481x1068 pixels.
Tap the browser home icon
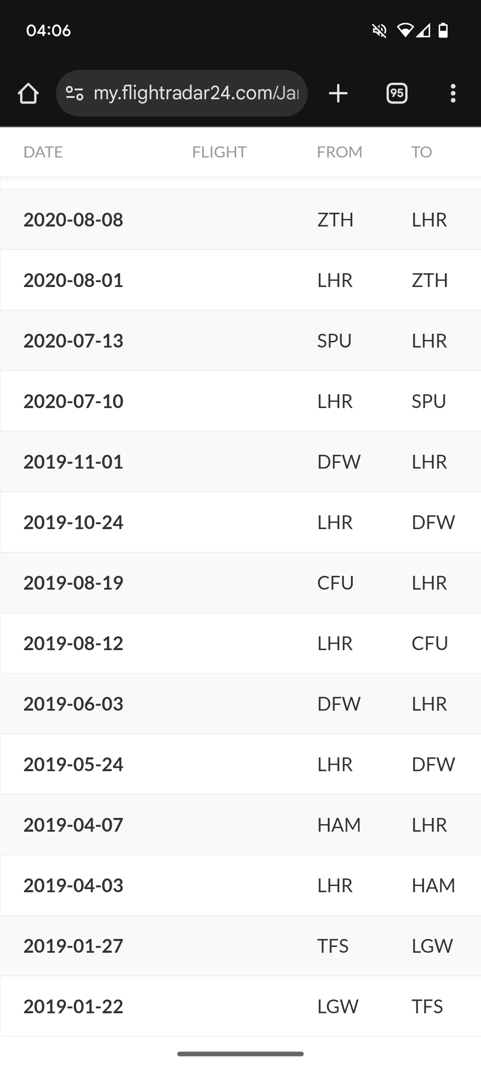click(x=28, y=93)
